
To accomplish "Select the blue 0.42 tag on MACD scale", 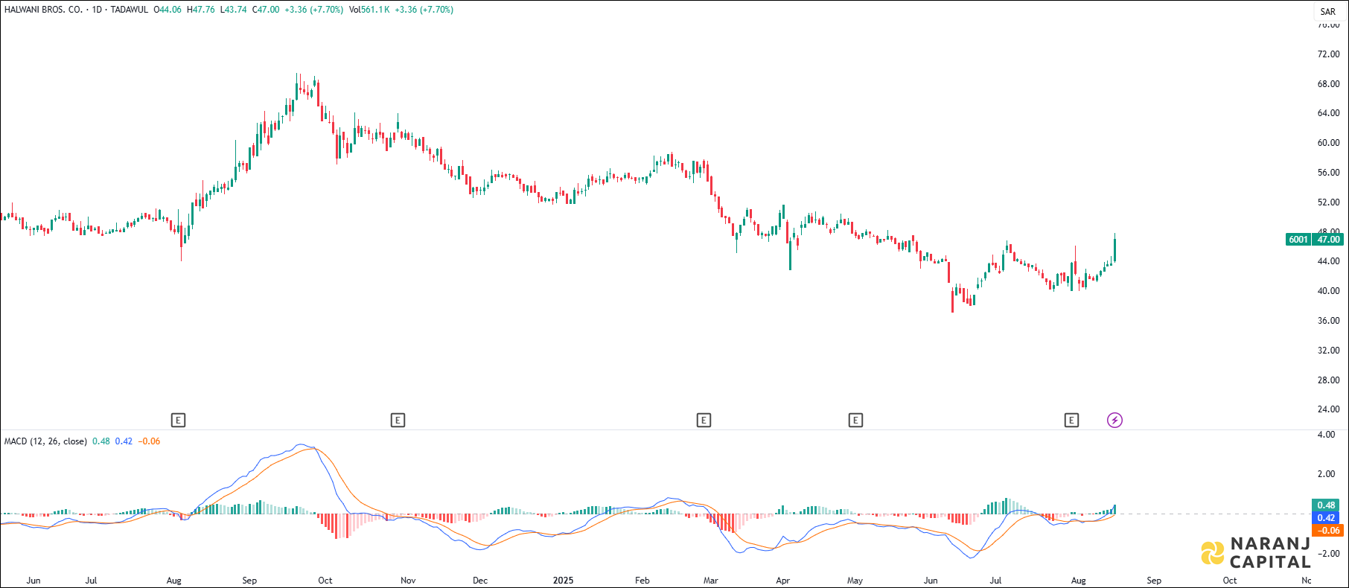I will point(1326,518).
